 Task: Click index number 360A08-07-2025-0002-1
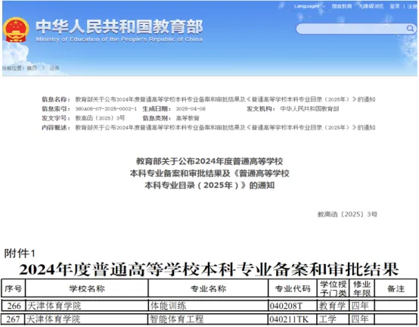click(x=106, y=109)
